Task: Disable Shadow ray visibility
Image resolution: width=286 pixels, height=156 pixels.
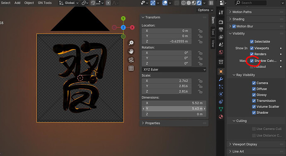Action: click(254, 112)
